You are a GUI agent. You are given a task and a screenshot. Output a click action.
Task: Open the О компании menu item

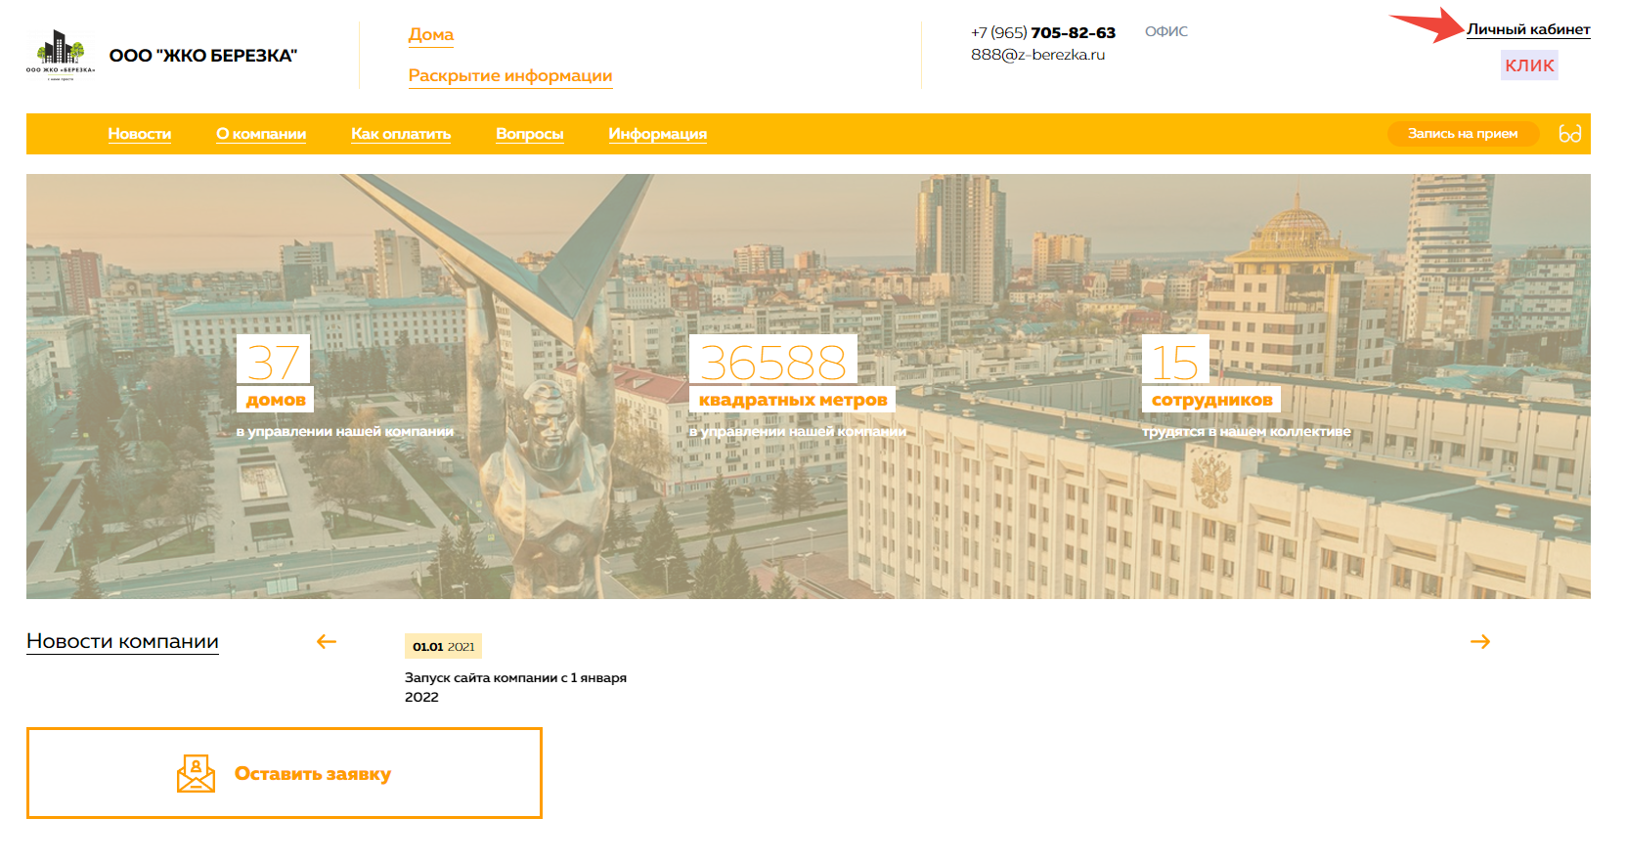click(261, 134)
